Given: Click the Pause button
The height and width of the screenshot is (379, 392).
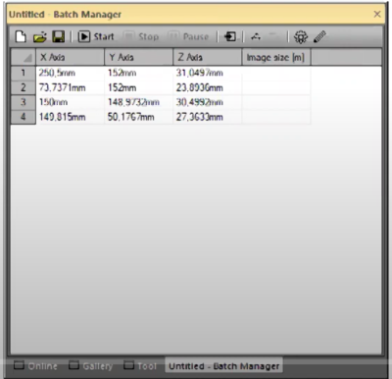Looking at the screenshot, I should pos(188,36).
